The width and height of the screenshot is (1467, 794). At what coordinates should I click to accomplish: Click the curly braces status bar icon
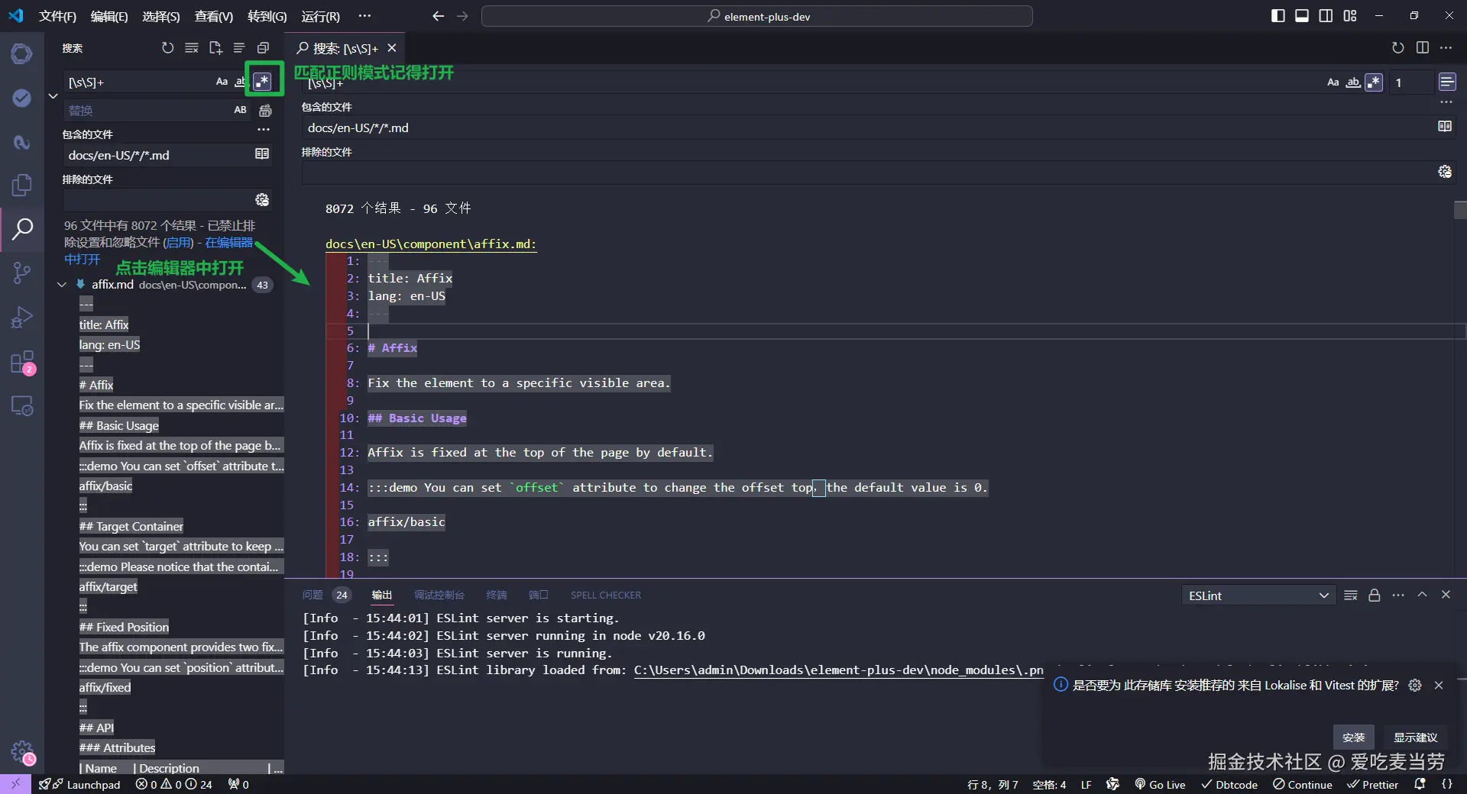coord(1446,784)
